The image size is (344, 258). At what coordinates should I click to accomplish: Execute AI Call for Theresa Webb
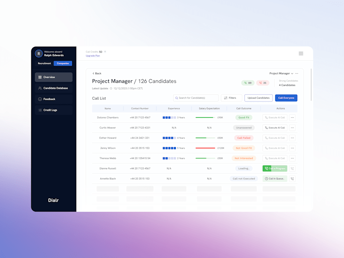[275, 158]
